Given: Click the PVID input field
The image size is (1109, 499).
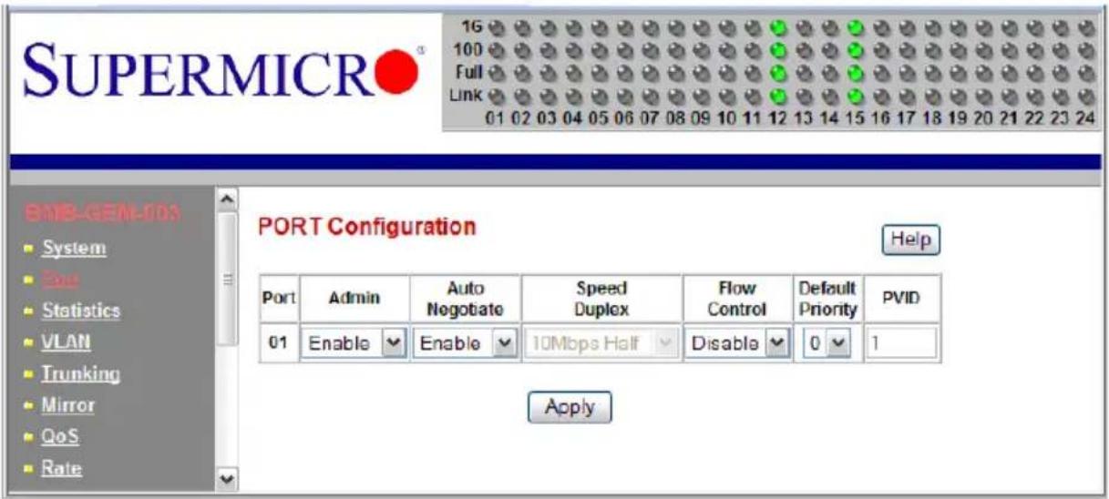Looking at the screenshot, I should pos(899,345).
